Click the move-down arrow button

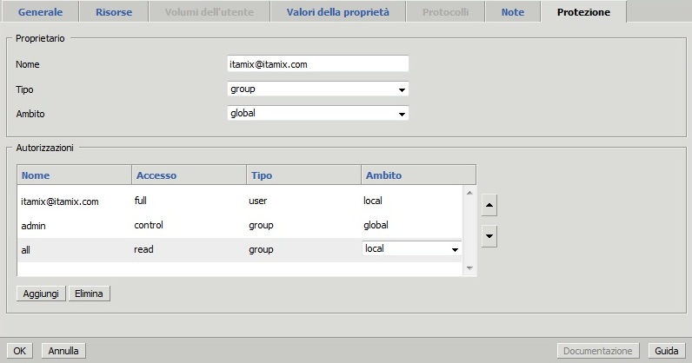click(x=489, y=235)
